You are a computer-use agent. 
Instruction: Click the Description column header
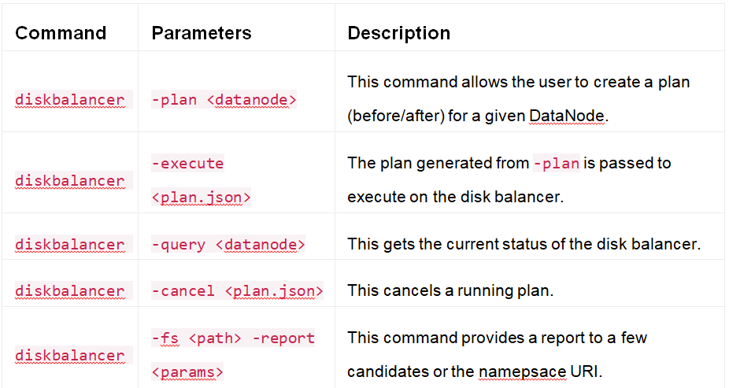(x=398, y=33)
